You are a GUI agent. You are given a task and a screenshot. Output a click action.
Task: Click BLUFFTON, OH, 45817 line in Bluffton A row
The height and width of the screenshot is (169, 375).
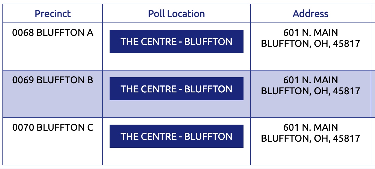click(x=310, y=43)
